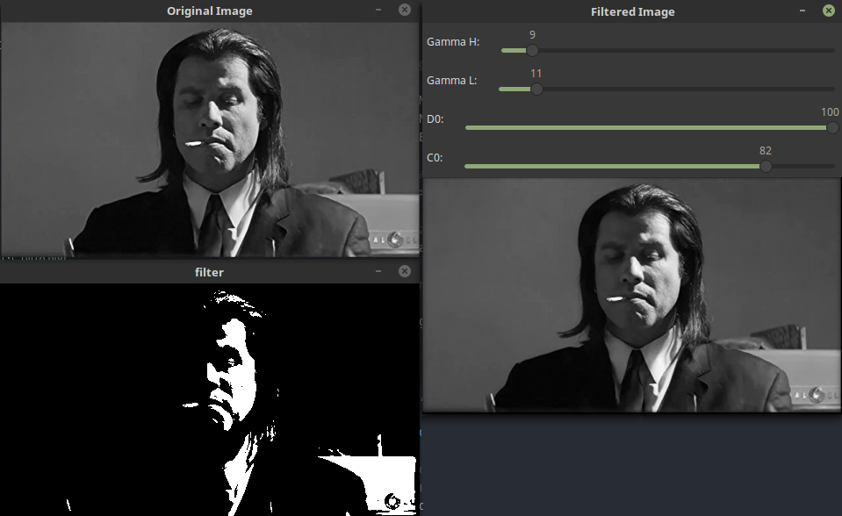Screen dimensions: 842x516
Task: Click the Gamma L slider handle
Action: pyautogui.click(x=536, y=90)
